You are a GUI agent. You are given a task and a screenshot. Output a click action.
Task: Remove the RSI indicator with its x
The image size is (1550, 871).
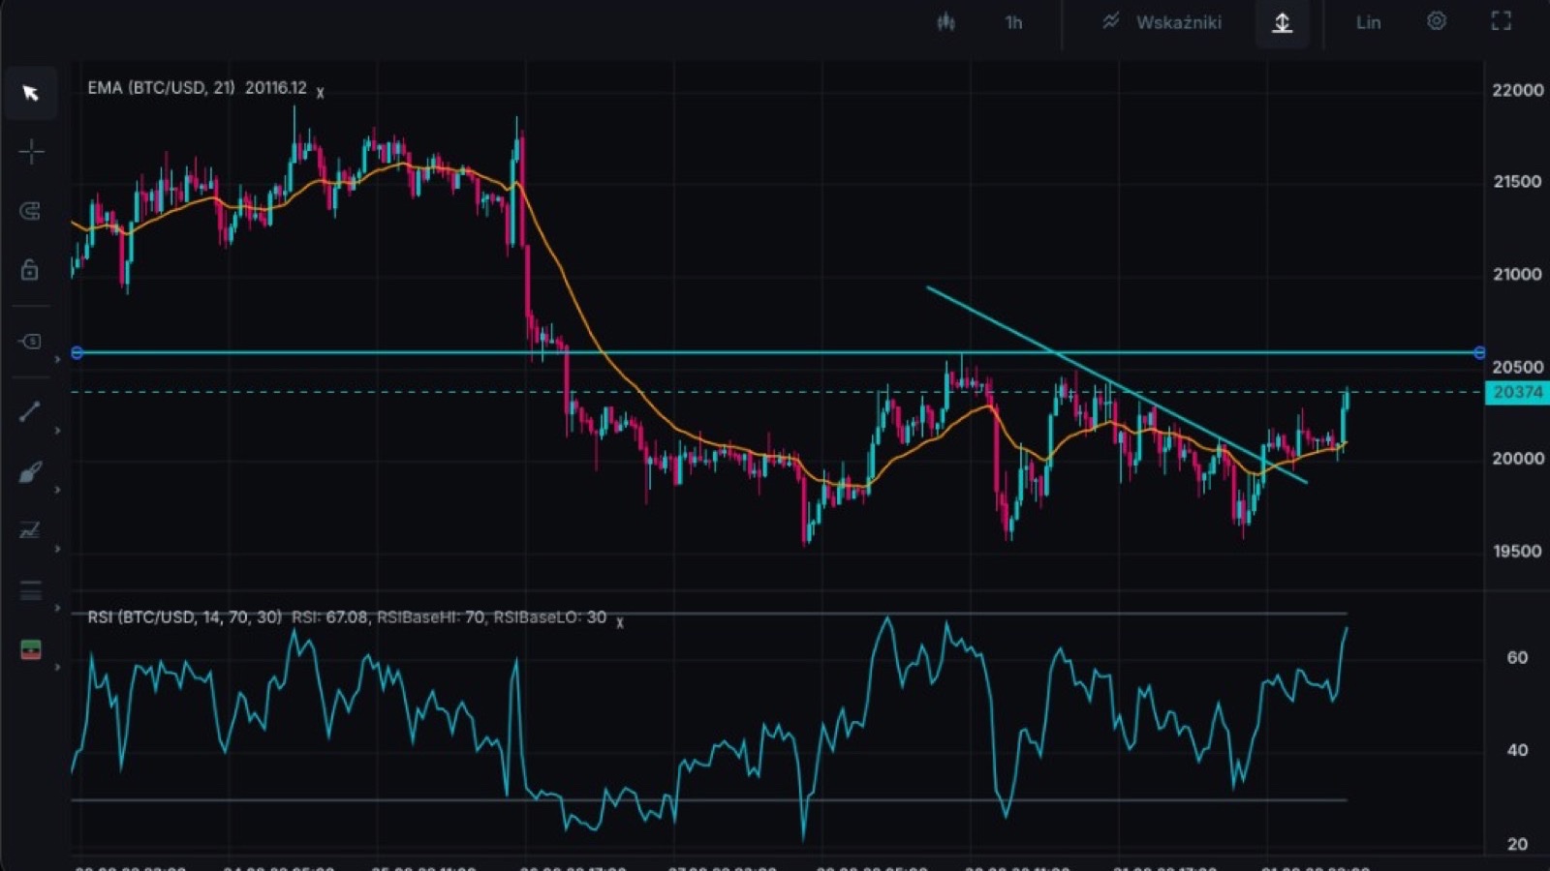tap(620, 622)
